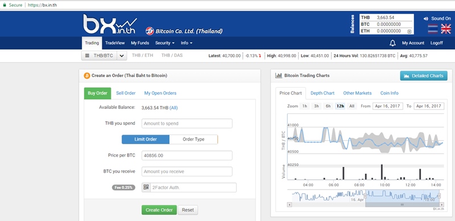Click the 2Factor Auth QR code icon
The image size is (455, 221).
click(x=146, y=187)
